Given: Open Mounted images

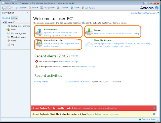Looking at the screenshot, I should coord(18,37).
